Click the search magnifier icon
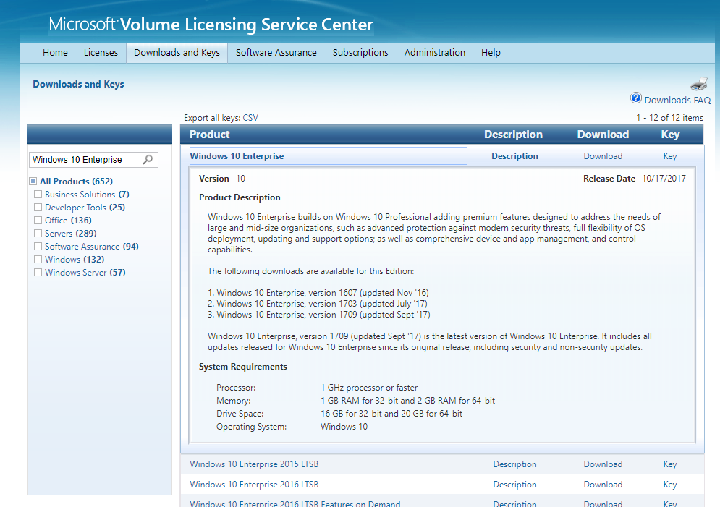The height and width of the screenshot is (507, 720). [x=148, y=160]
